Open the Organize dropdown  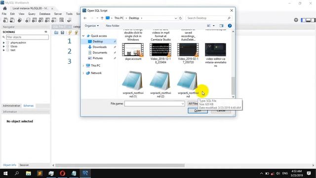click(x=92, y=26)
